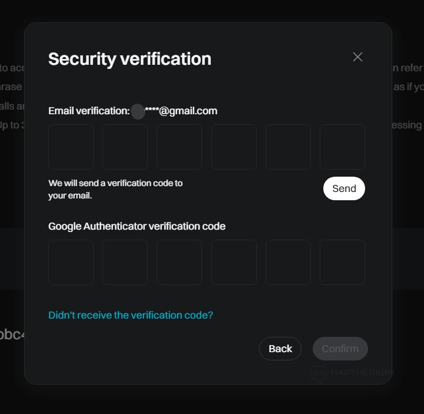Focus fourth email verification digit box
The width and height of the screenshot is (424, 414).
[234, 147]
